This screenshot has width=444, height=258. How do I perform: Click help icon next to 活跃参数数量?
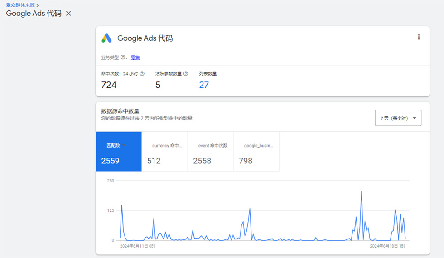coord(186,73)
